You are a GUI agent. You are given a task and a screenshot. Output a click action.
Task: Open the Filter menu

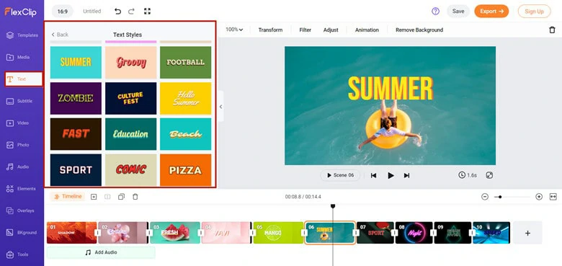click(305, 30)
